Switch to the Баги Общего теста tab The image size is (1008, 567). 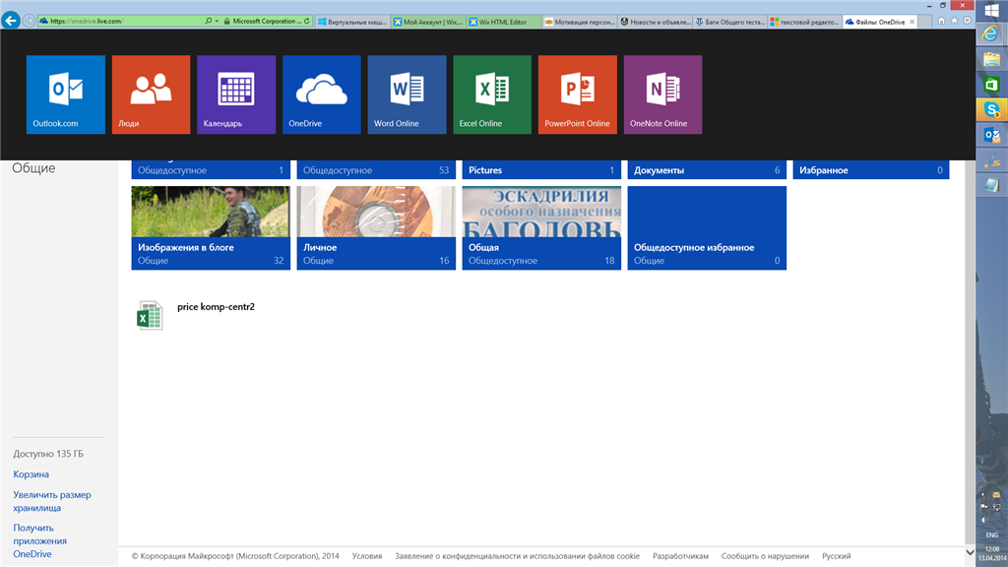(730, 22)
